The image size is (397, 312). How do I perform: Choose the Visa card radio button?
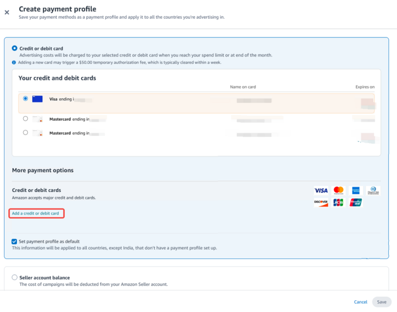coord(25,99)
